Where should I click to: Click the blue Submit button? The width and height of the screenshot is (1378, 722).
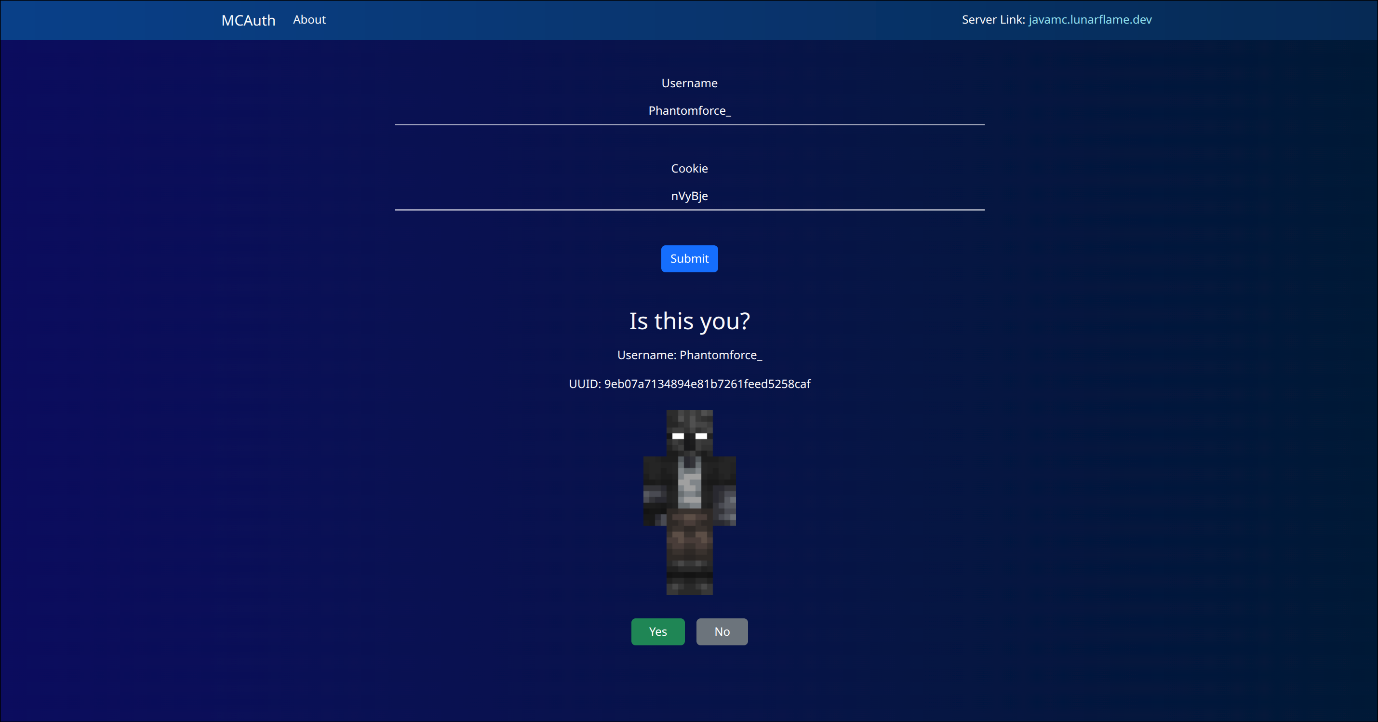(689, 259)
